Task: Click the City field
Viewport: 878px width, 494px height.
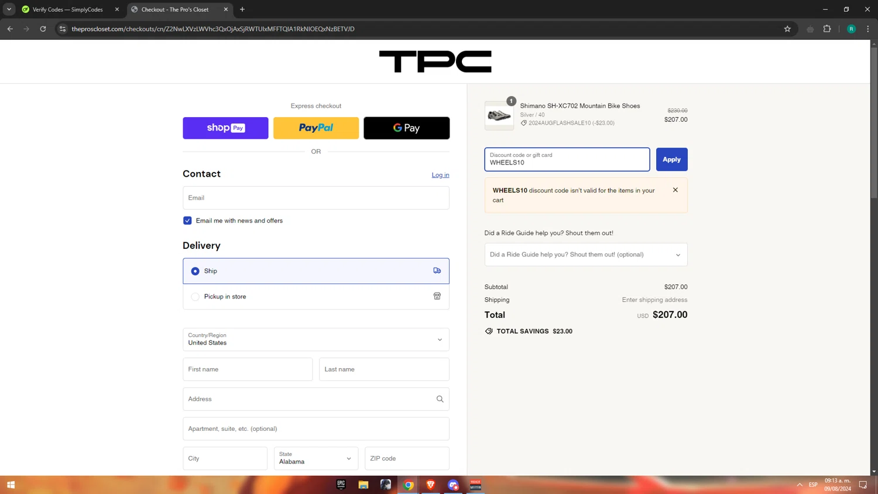Action: [x=225, y=458]
